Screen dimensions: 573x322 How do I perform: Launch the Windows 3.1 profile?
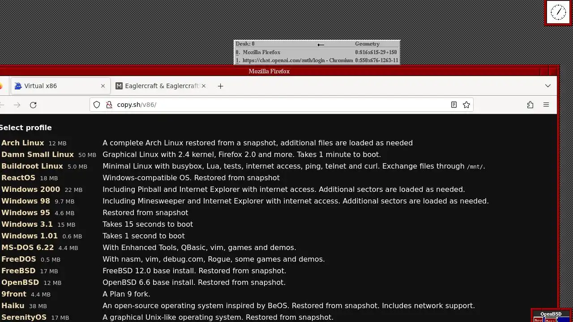27,224
